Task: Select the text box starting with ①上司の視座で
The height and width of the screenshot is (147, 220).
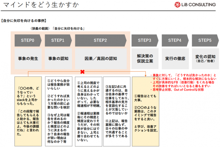Action: point(88,111)
